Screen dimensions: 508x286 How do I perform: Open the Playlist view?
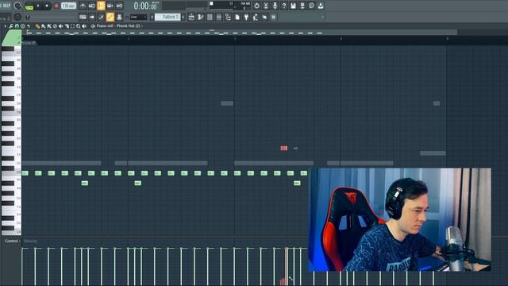191,17
